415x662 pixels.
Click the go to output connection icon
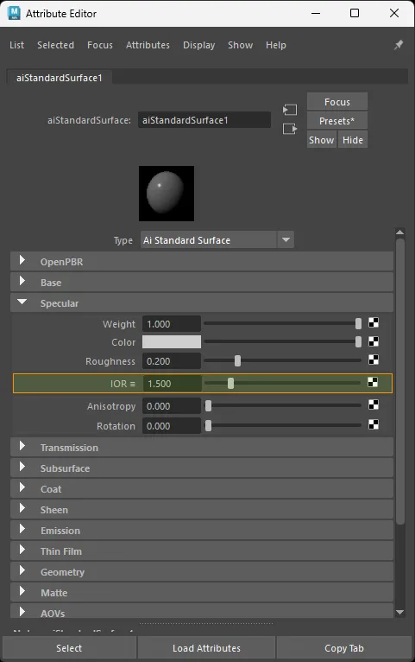[289, 129]
